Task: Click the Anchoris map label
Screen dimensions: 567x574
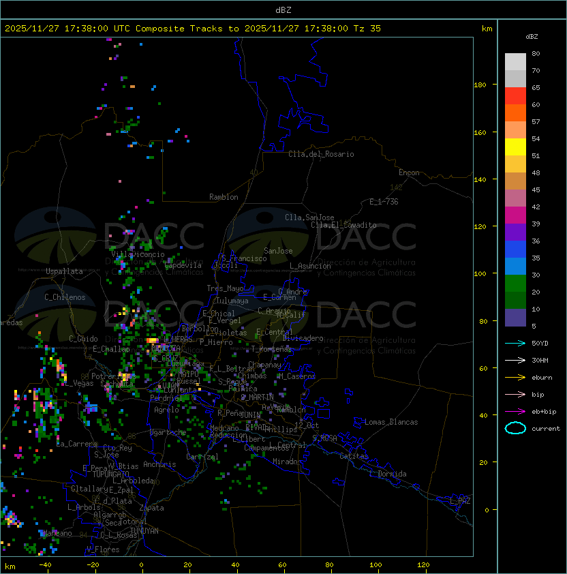Action: [159, 464]
